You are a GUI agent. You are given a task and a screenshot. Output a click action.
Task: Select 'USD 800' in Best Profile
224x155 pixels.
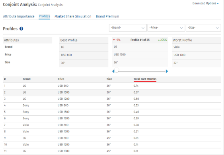[x=66, y=55]
